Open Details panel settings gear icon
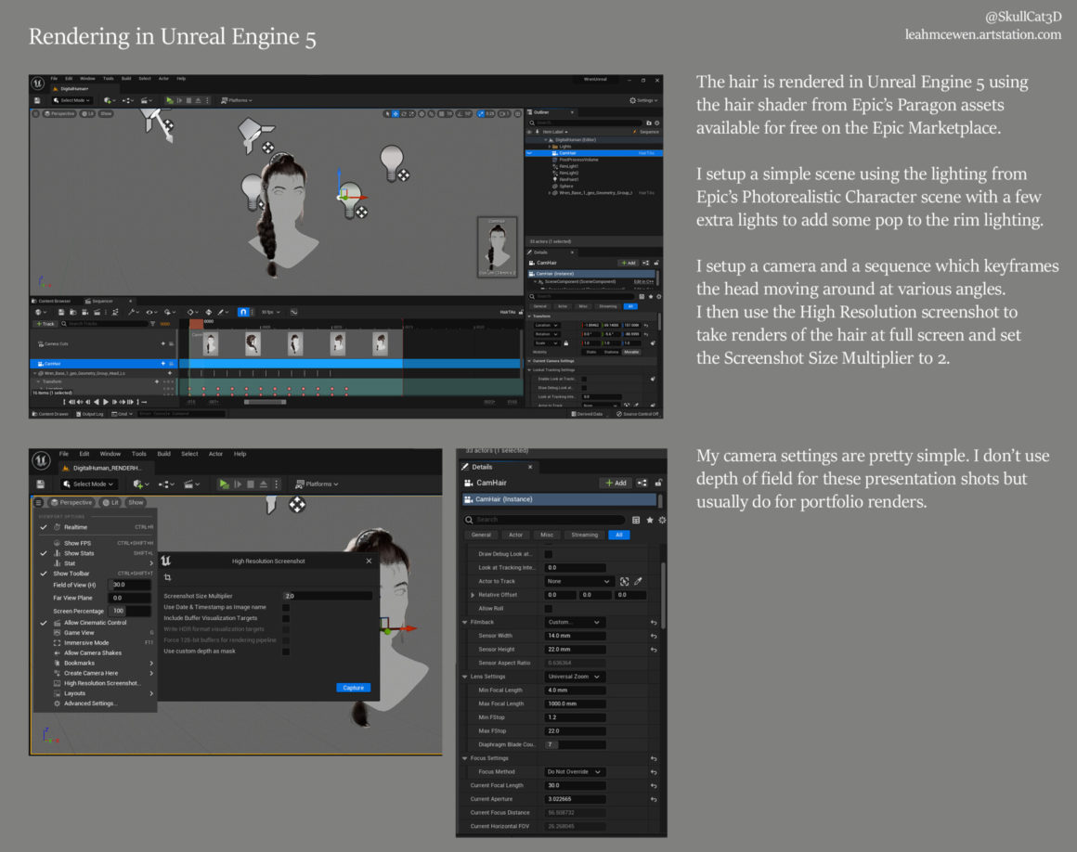This screenshot has width=1077, height=852. 662,520
